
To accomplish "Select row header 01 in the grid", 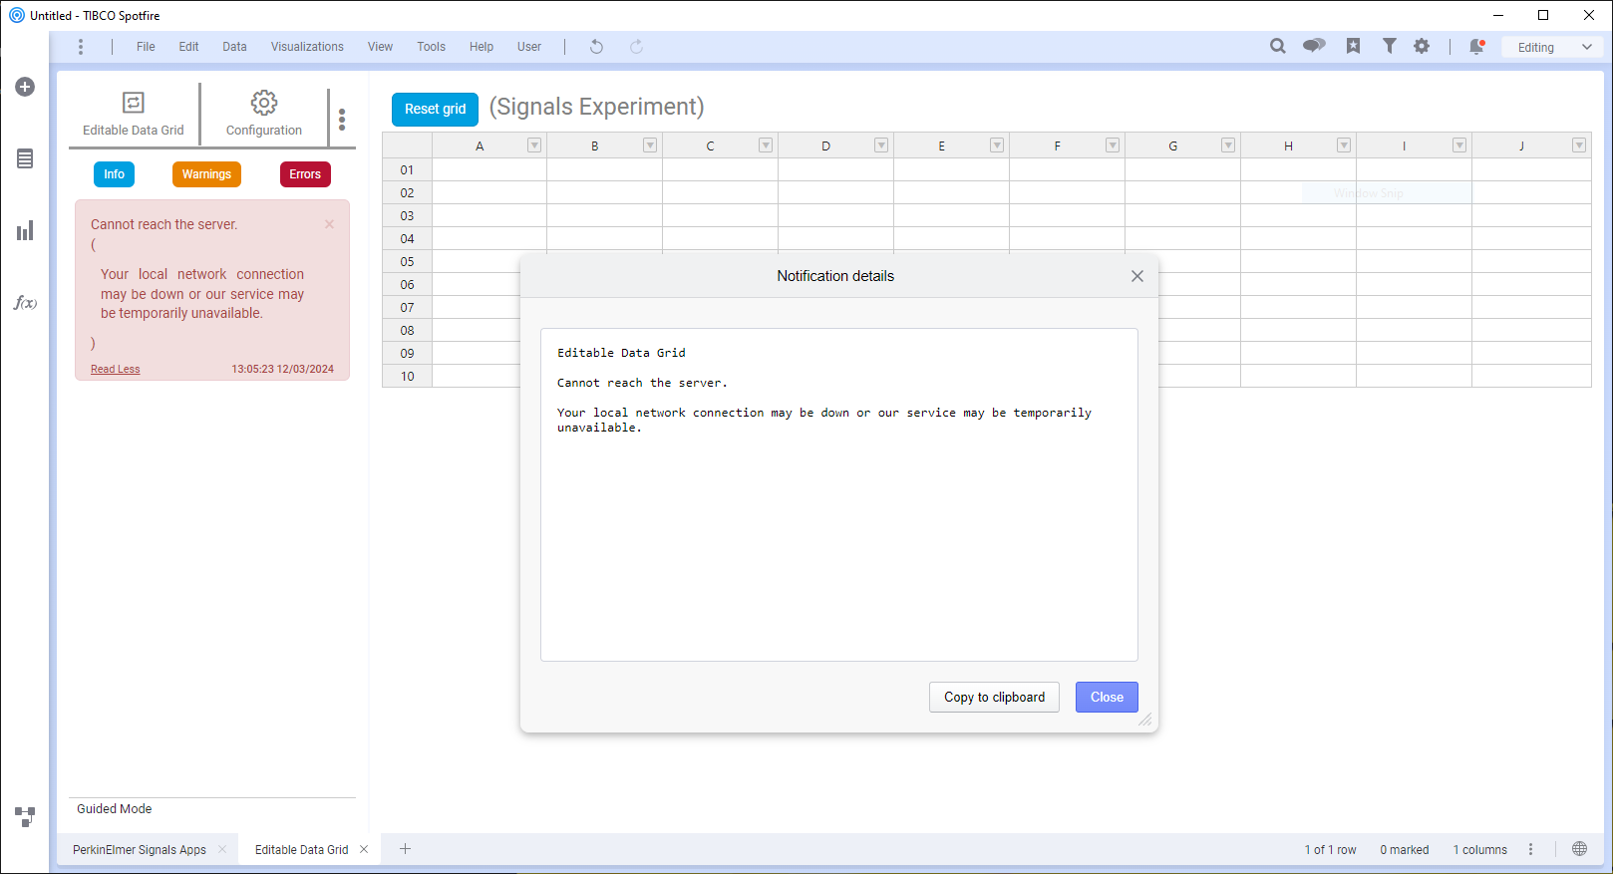I will 407,169.
